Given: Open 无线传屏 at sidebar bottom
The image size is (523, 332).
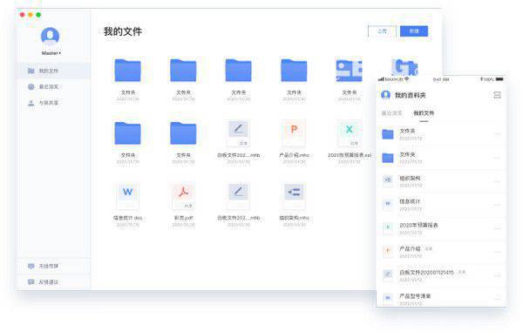Looking at the screenshot, I should (x=54, y=266).
